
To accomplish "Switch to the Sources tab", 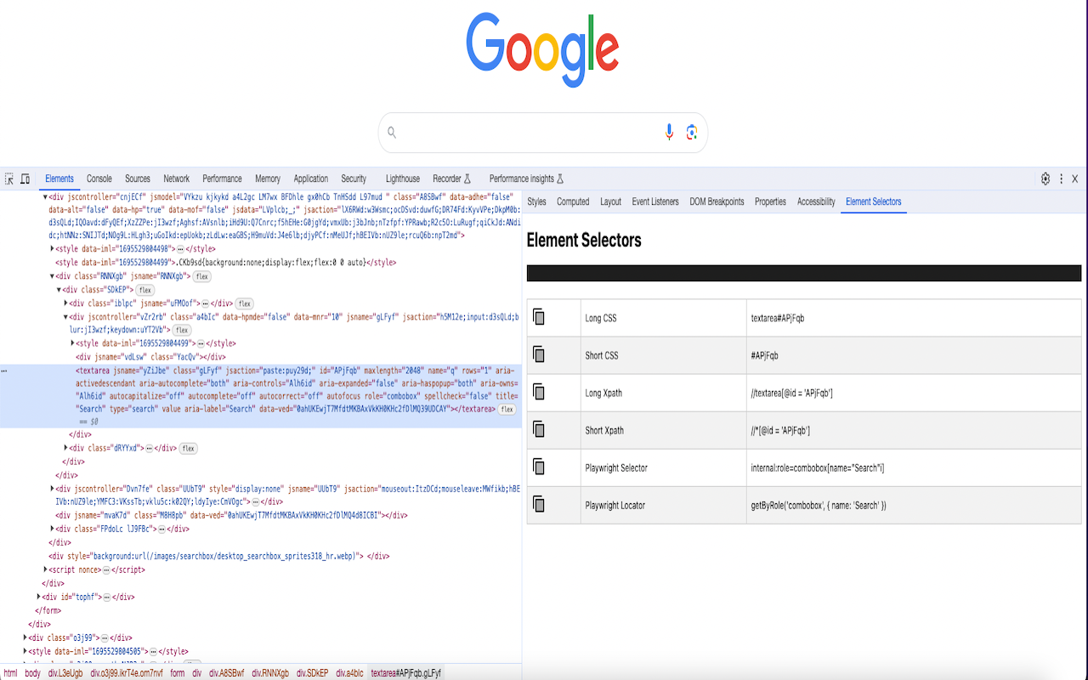I will [138, 178].
